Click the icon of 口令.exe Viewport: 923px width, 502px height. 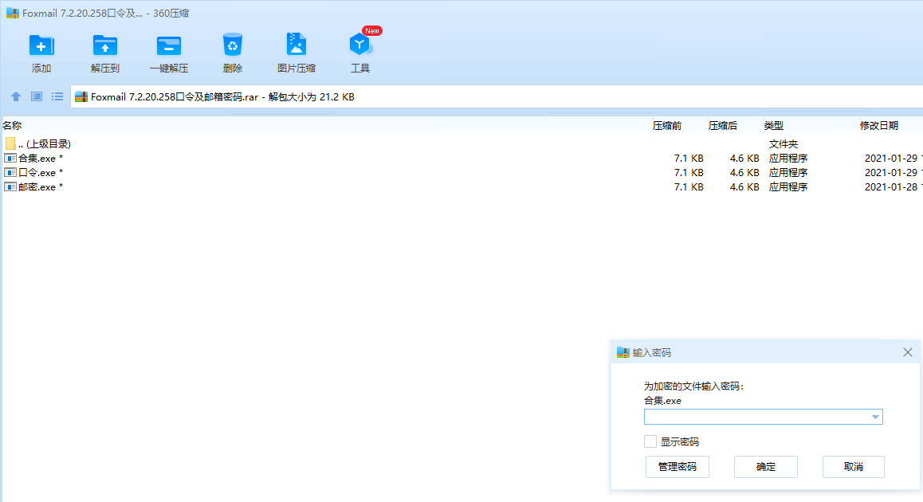pyautogui.click(x=10, y=172)
